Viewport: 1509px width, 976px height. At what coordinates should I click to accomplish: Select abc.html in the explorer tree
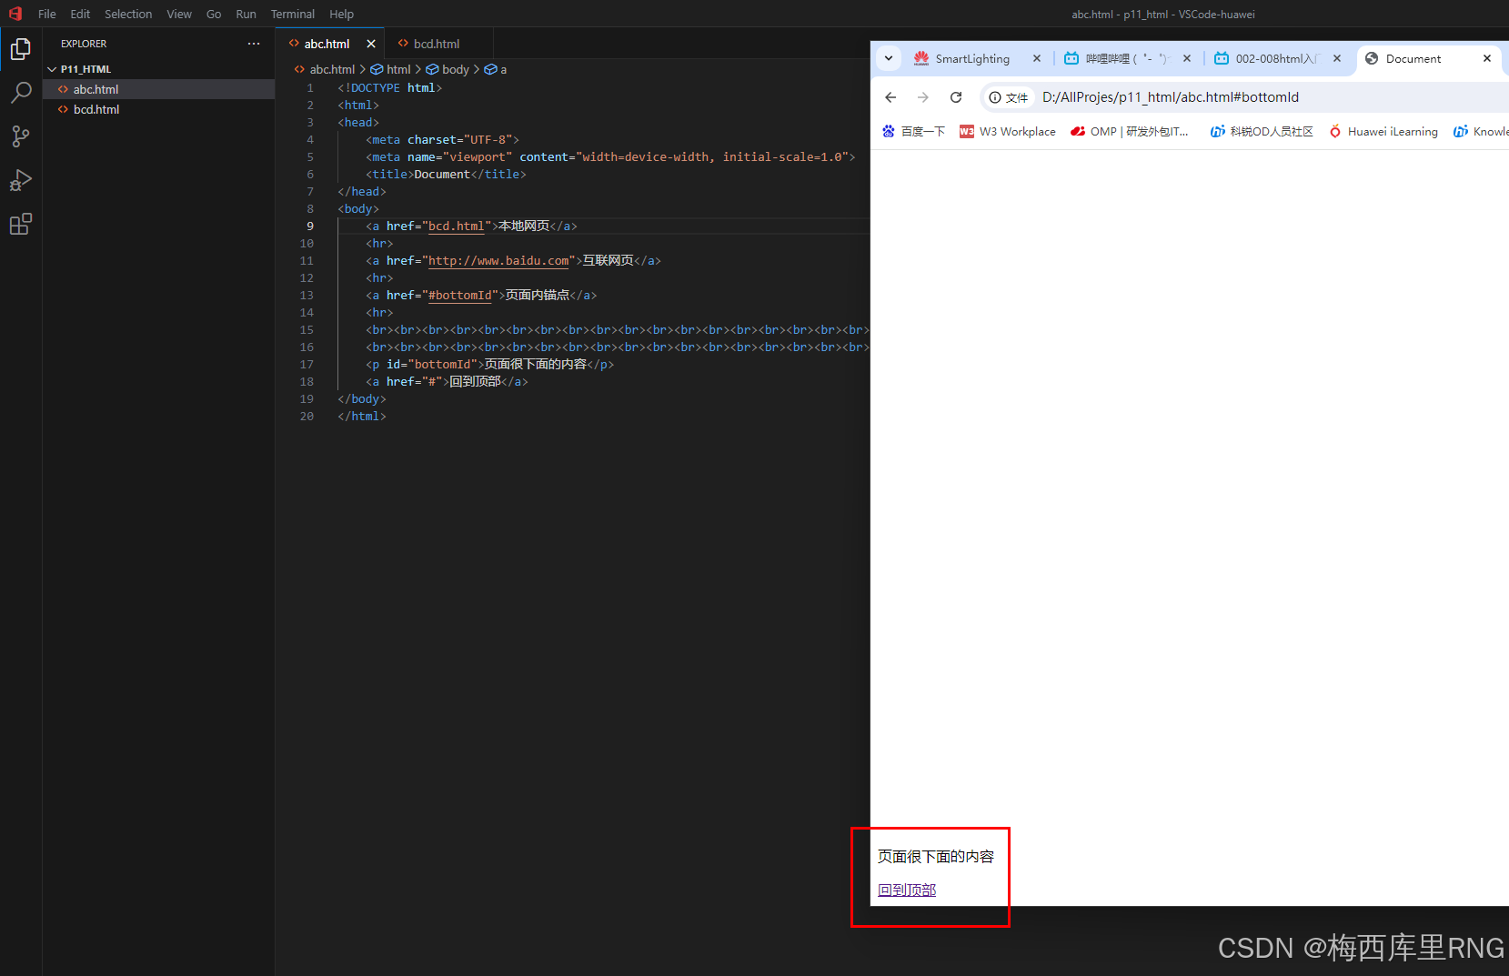point(158,89)
